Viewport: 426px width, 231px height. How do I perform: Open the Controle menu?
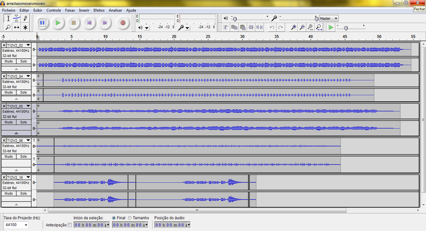(54, 10)
